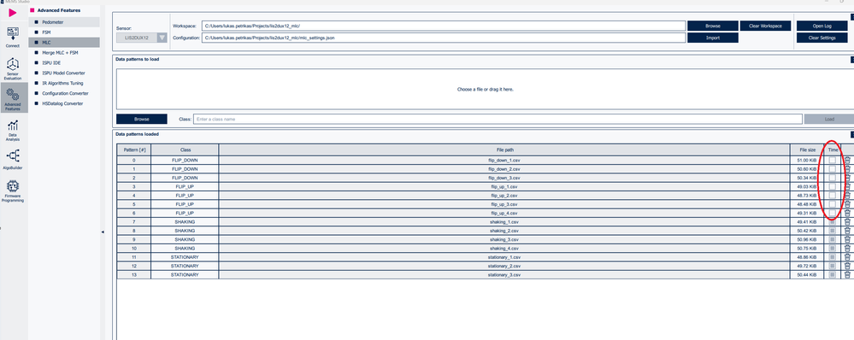The image size is (854, 340).
Task: Select HSDatalog Converter item
Action: tap(64, 103)
